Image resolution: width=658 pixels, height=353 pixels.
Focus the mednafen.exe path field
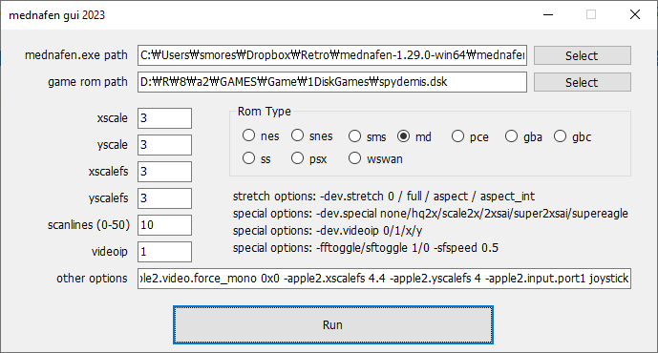332,55
